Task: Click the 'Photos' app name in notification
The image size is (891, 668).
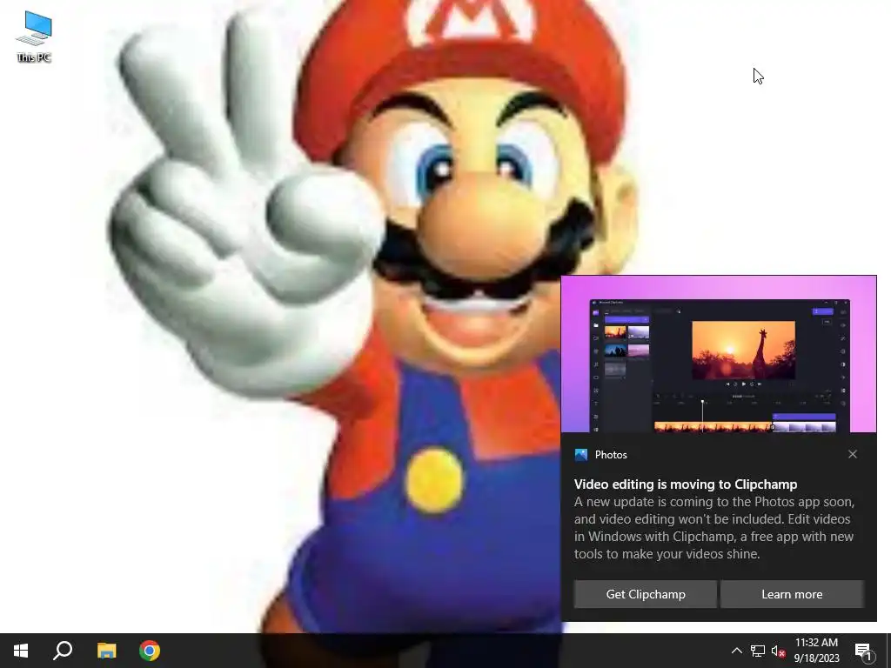Action: pos(611,454)
